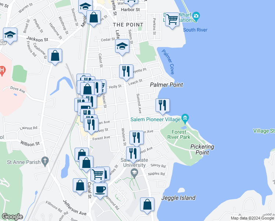The width and height of the screenshot is (275, 221).
Task: Select the Cabot St street label
Action: [x=100, y=60]
